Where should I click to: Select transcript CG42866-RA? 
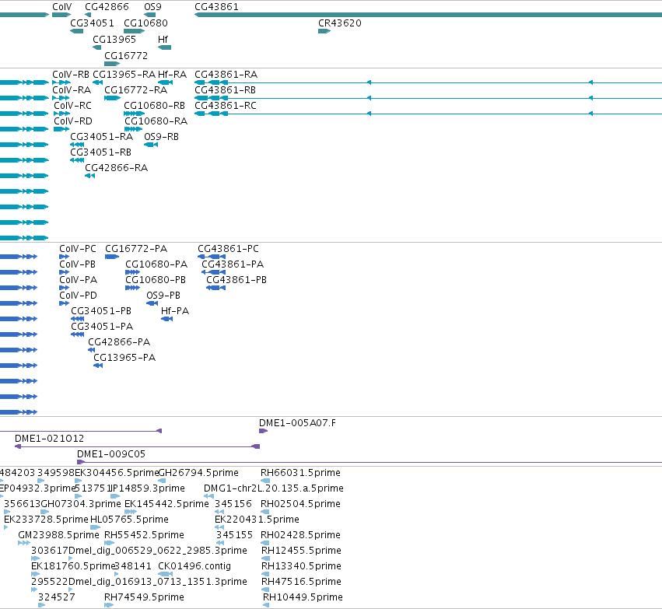coord(90,176)
